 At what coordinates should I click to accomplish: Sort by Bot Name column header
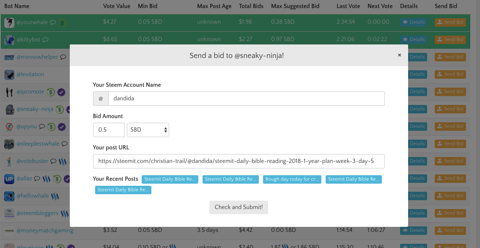point(17,6)
